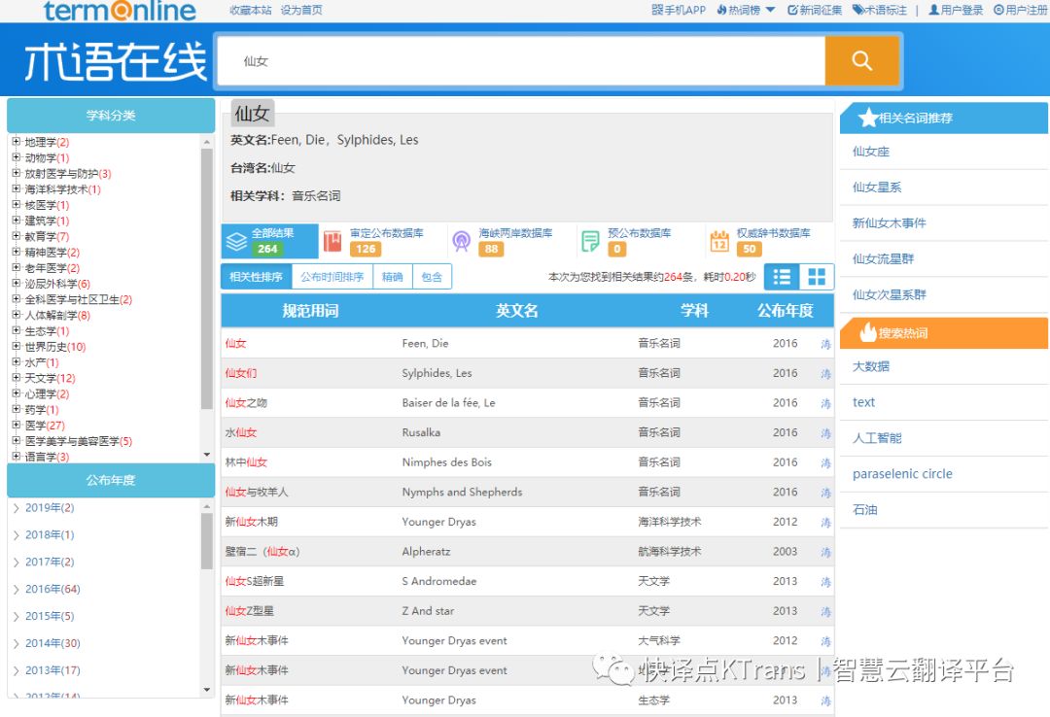Click wave icon in S Andromedae row
The image size is (1050, 717).
point(825,582)
